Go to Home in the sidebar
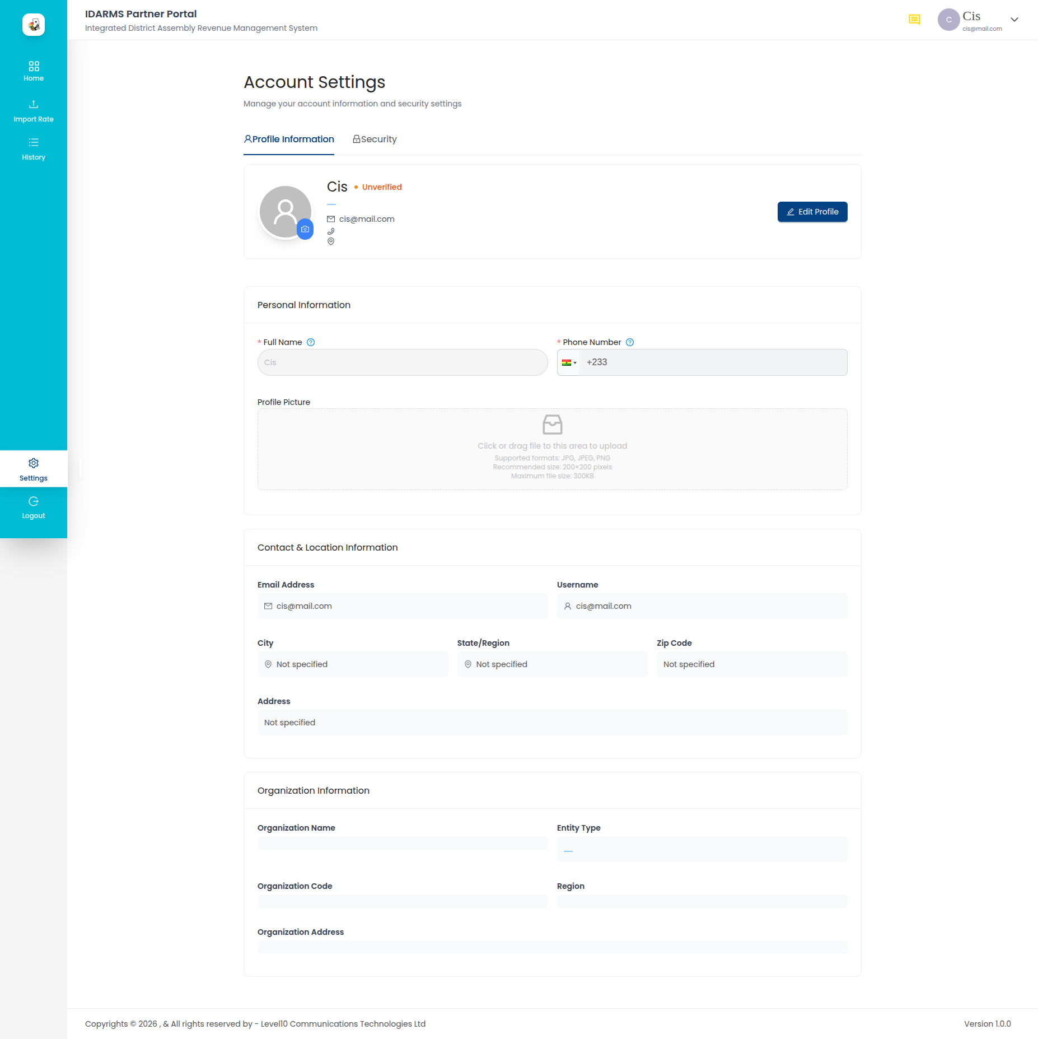 pos(34,71)
